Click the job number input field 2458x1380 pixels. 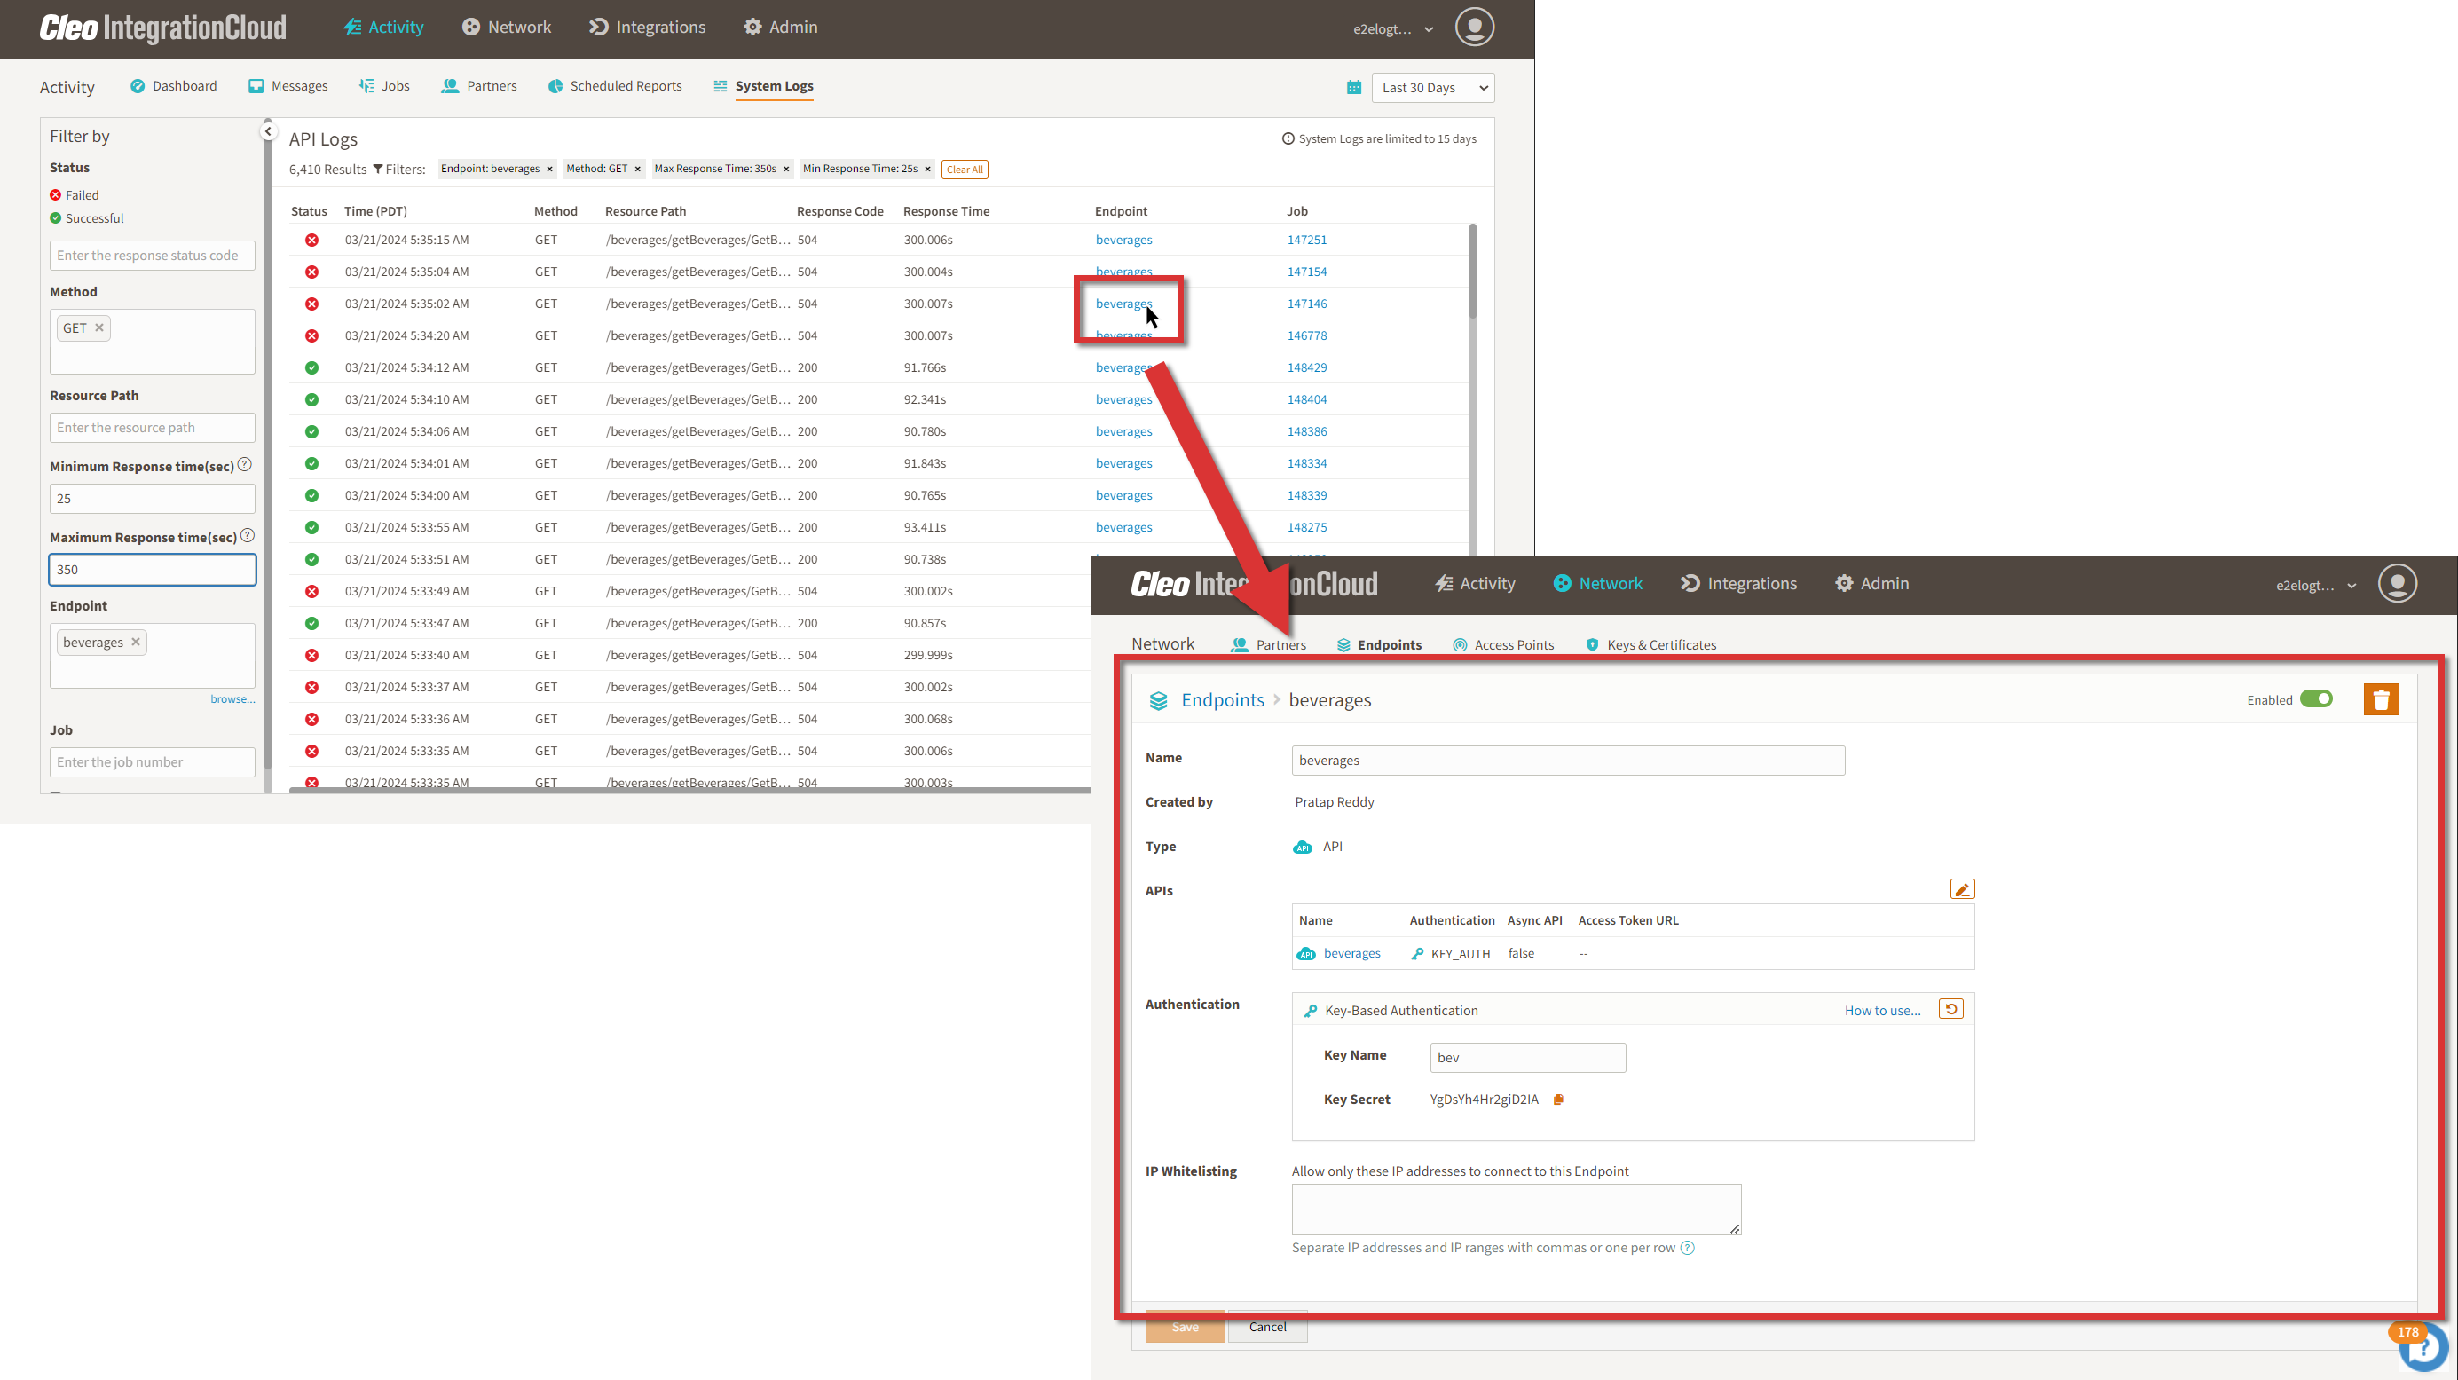(x=153, y=762)
